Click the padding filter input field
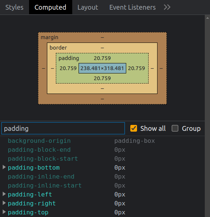This screenshot has height=217, width=210. (x=63, y=128)
